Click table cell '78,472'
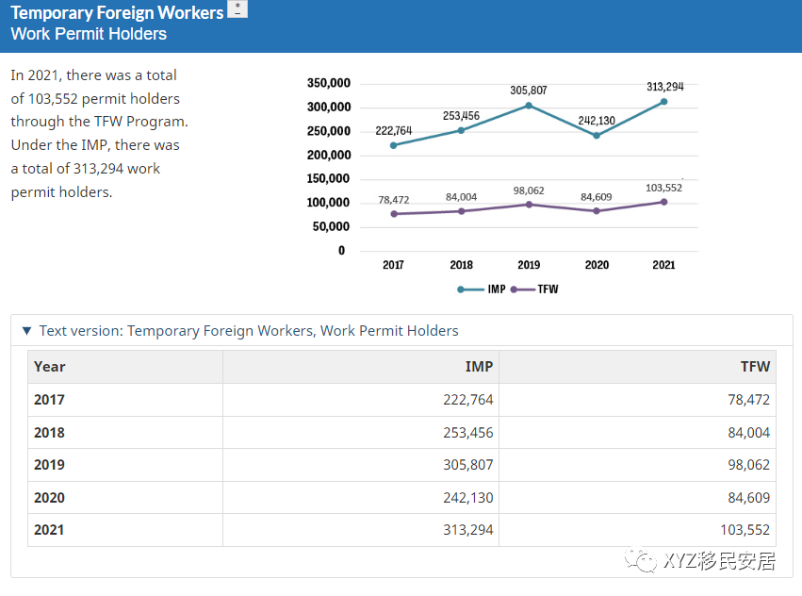802x596 pixels. pos(637,400)
